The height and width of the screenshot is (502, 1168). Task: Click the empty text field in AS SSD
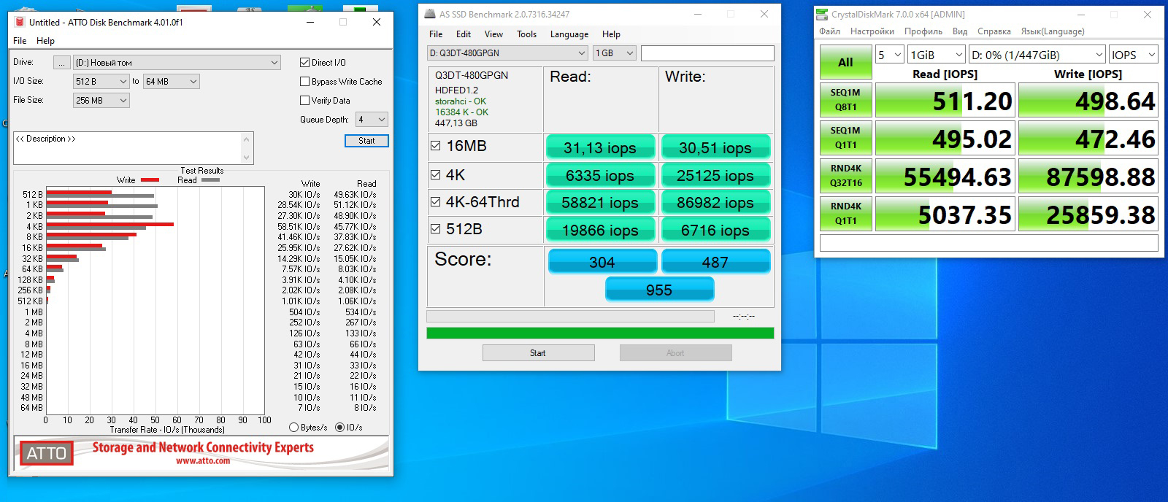pyautogui.click(x=707, y=53)
